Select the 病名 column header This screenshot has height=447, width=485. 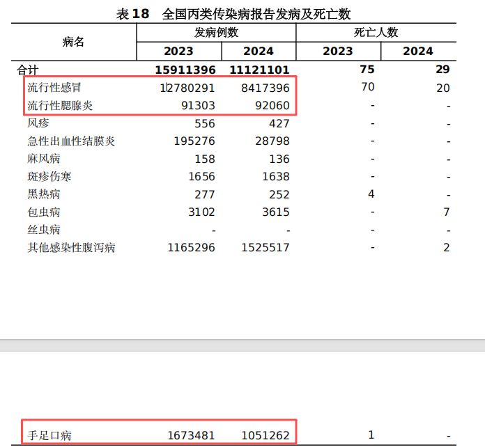[x=73, y=42]
